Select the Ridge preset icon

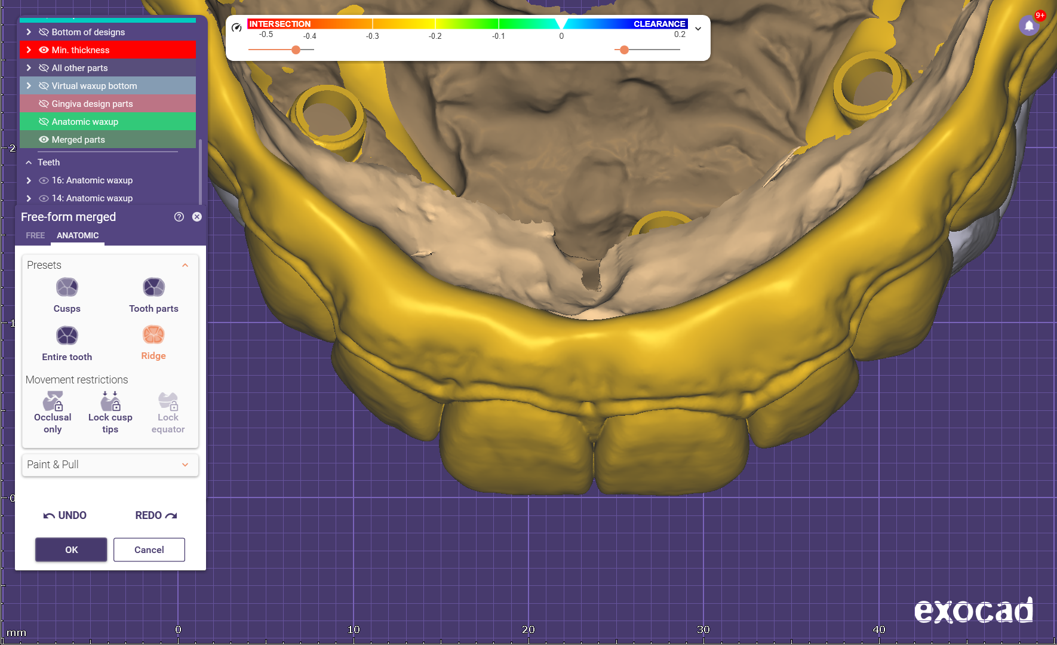[153, 335]
